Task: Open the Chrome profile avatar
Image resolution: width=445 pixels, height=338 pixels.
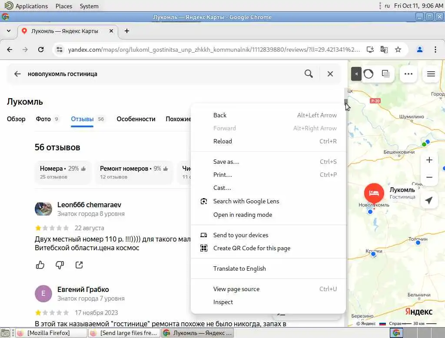Action: click(x=420, y=50)
